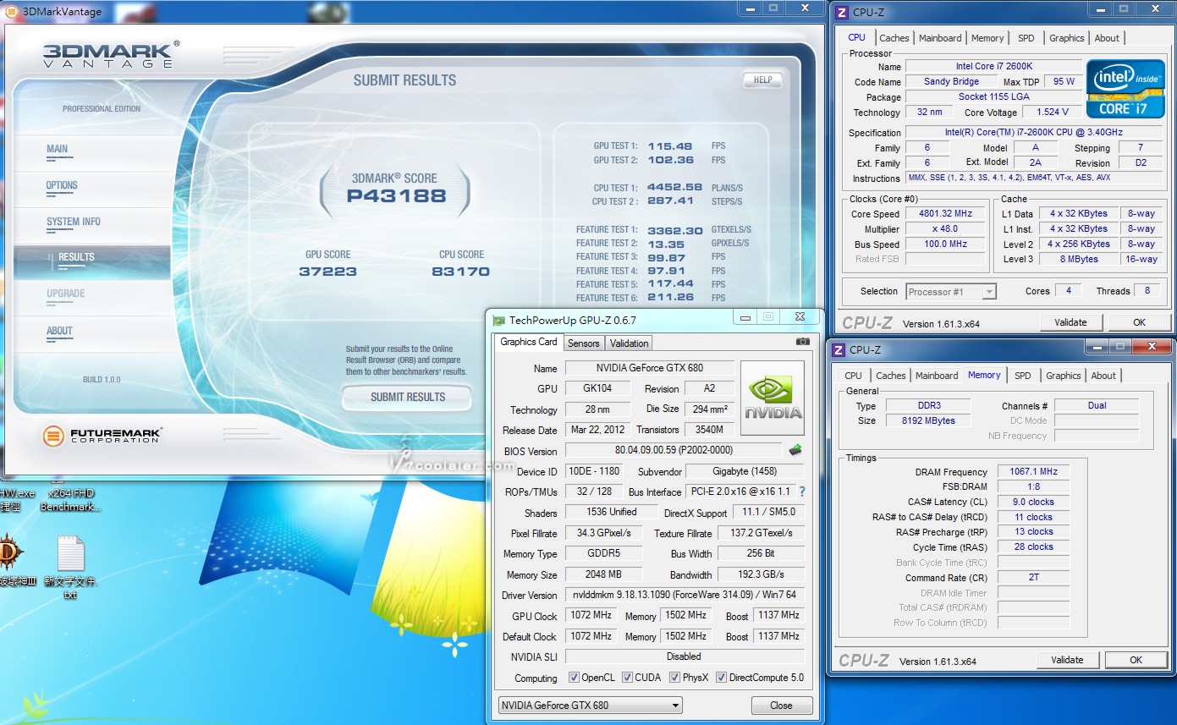Open SPD tab in top CPU-Z window

pos(1026,38)
